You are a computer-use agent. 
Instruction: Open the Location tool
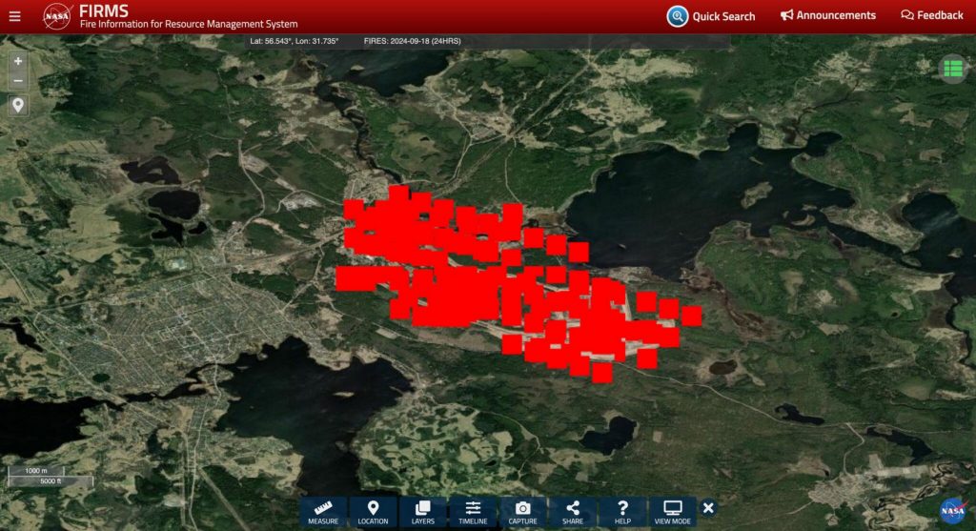pyautogui.click(x=373, y=512)
